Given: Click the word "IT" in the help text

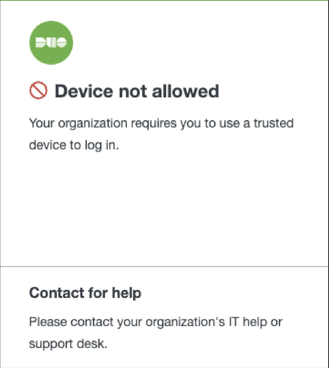Looking at the screenshot, I should pyautogui.click(x=234, y=322).
